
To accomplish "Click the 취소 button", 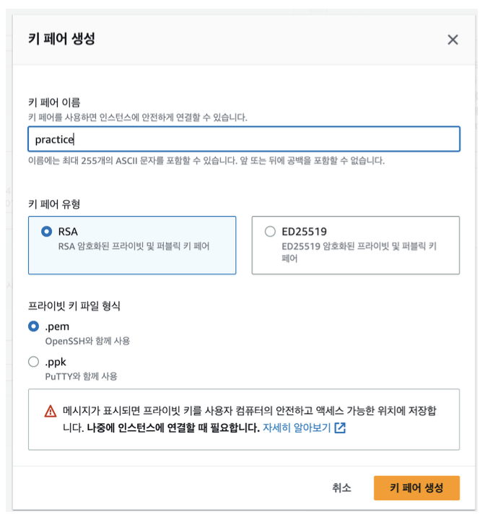I will pos(341,487).
